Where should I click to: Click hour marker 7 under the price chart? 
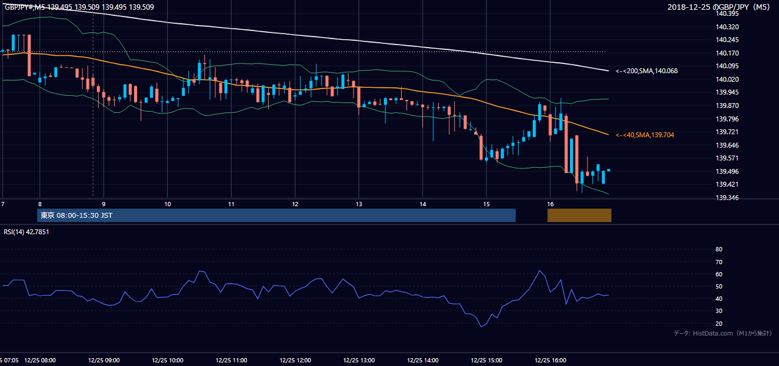coord(3,203)
